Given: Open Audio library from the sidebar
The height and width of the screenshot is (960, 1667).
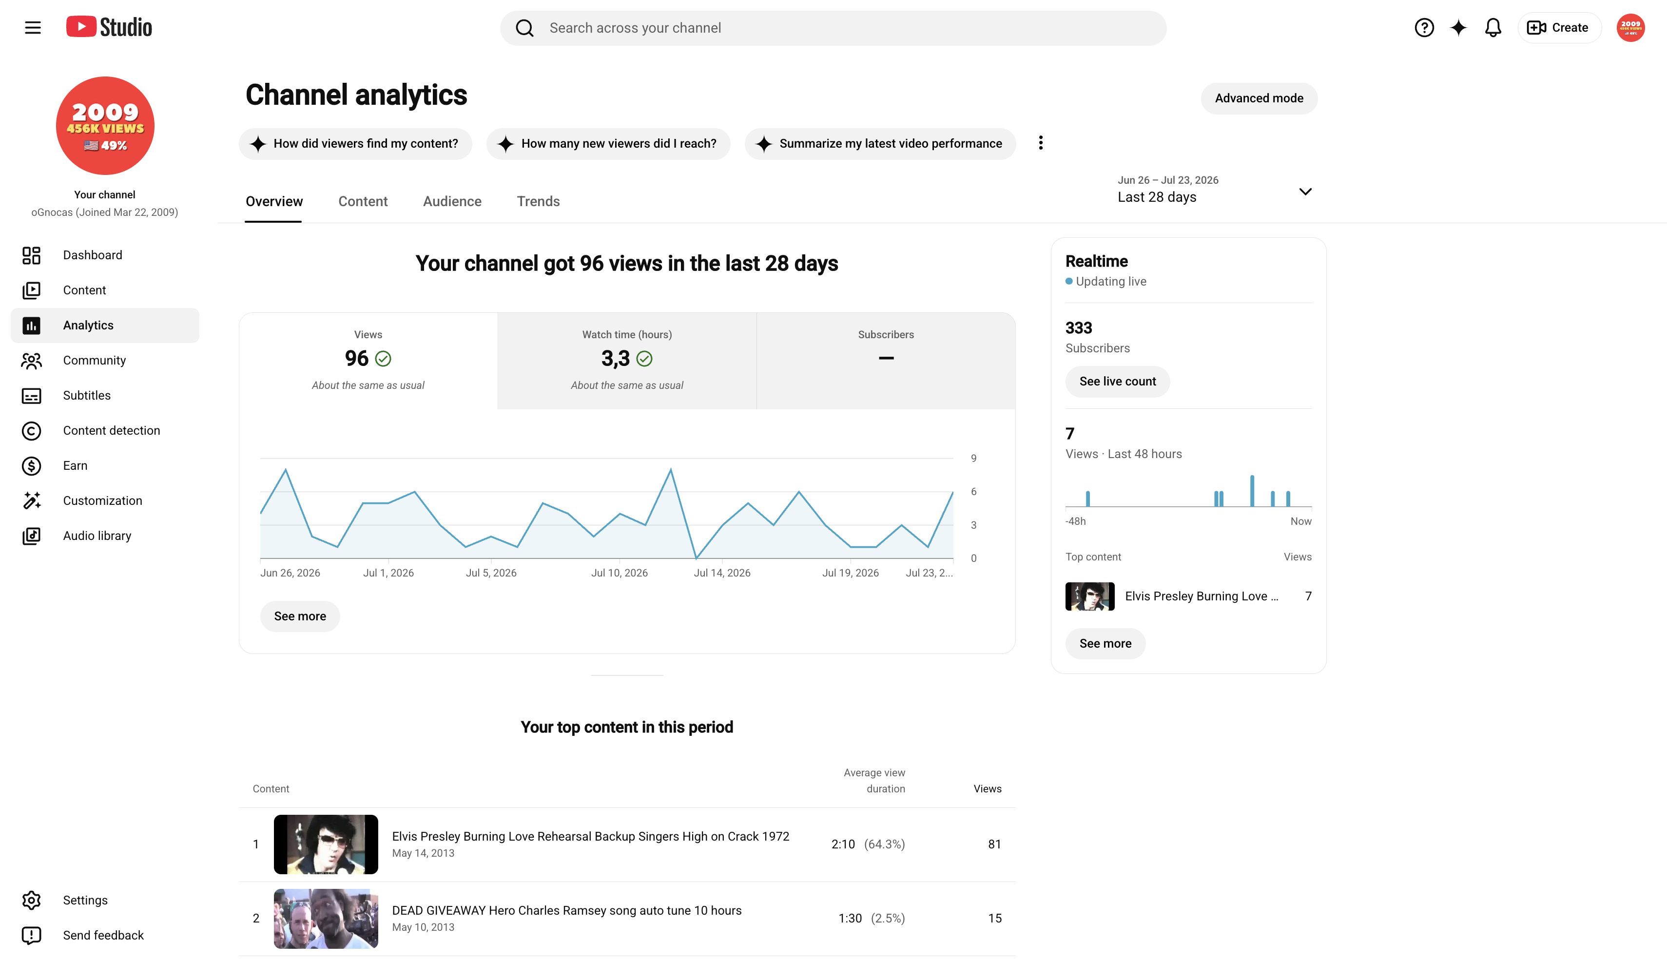Looking at the screenshot, I should [x=105, y=536].
